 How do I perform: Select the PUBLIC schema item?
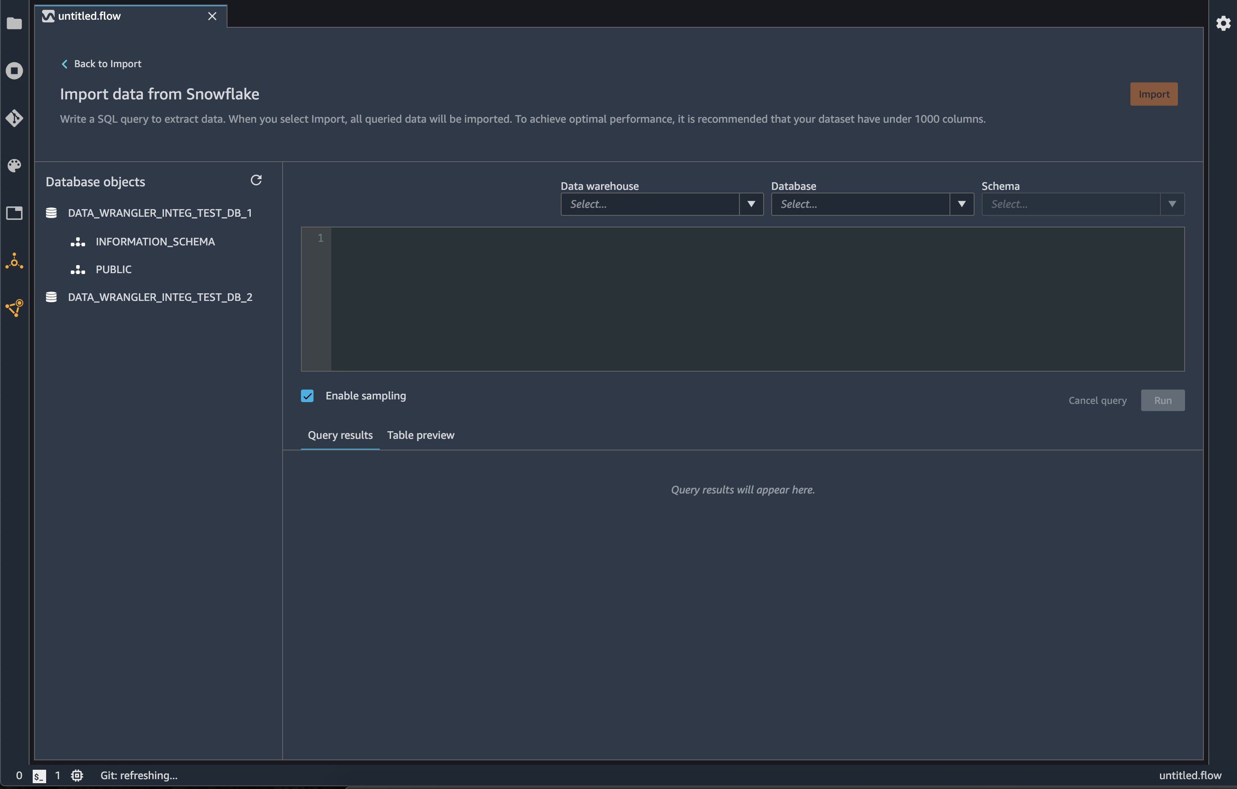[113, 270]
